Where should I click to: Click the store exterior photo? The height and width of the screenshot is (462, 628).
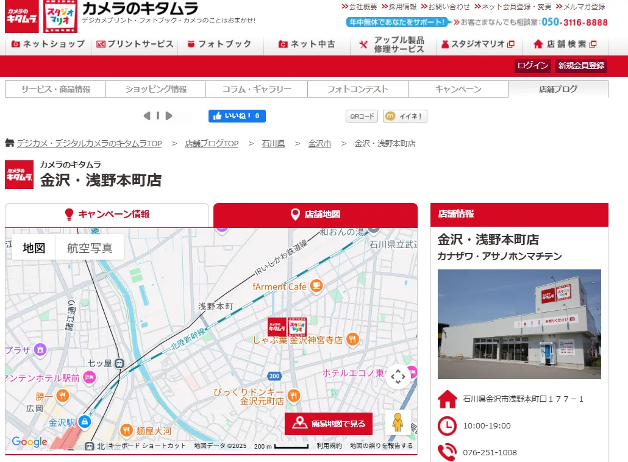point(519,324)
